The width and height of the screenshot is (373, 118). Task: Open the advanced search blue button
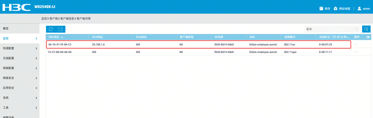pyautogui.click(x=366, y=29)
